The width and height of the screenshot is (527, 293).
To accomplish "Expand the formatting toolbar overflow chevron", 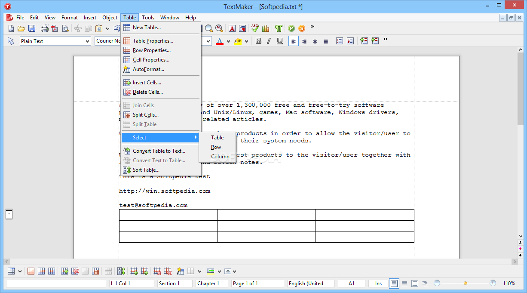I will pos(386,39).
